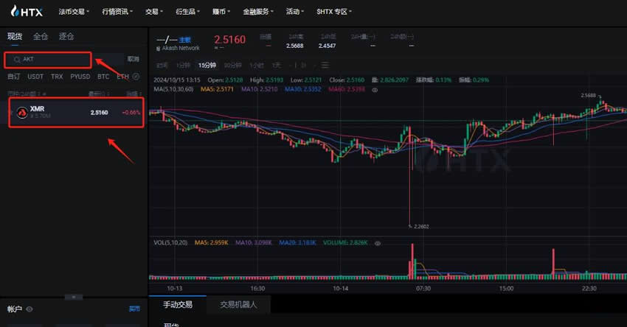627x327 pixels.
Task: Click the small icon before Akash Network
Action: coord(158,49)
